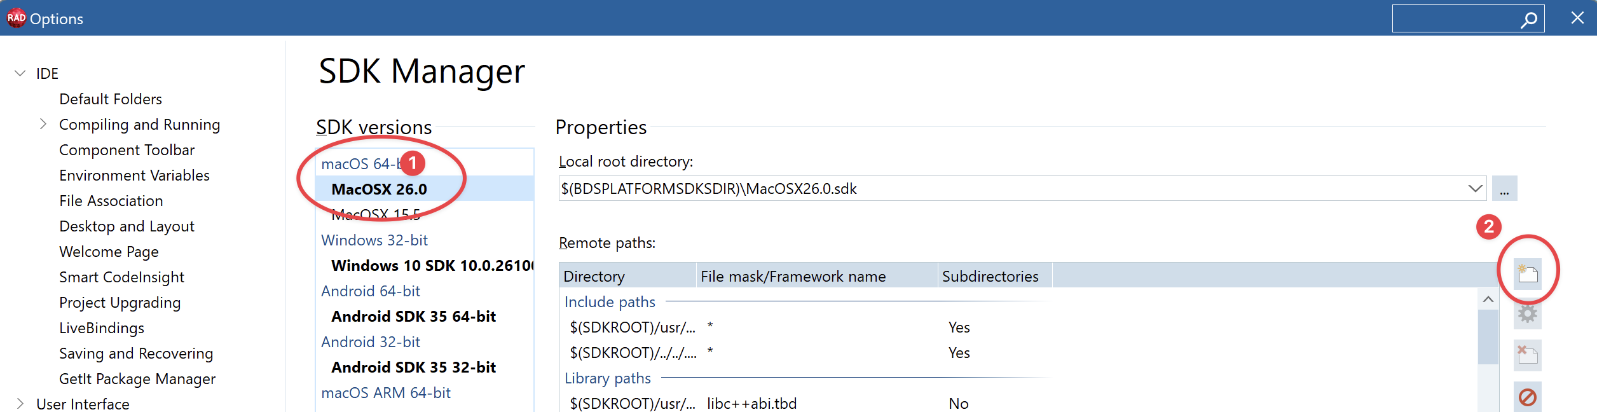Open the Environment Variables page
This screenshot has width=1597, height=412.
[x=134, y=175]
